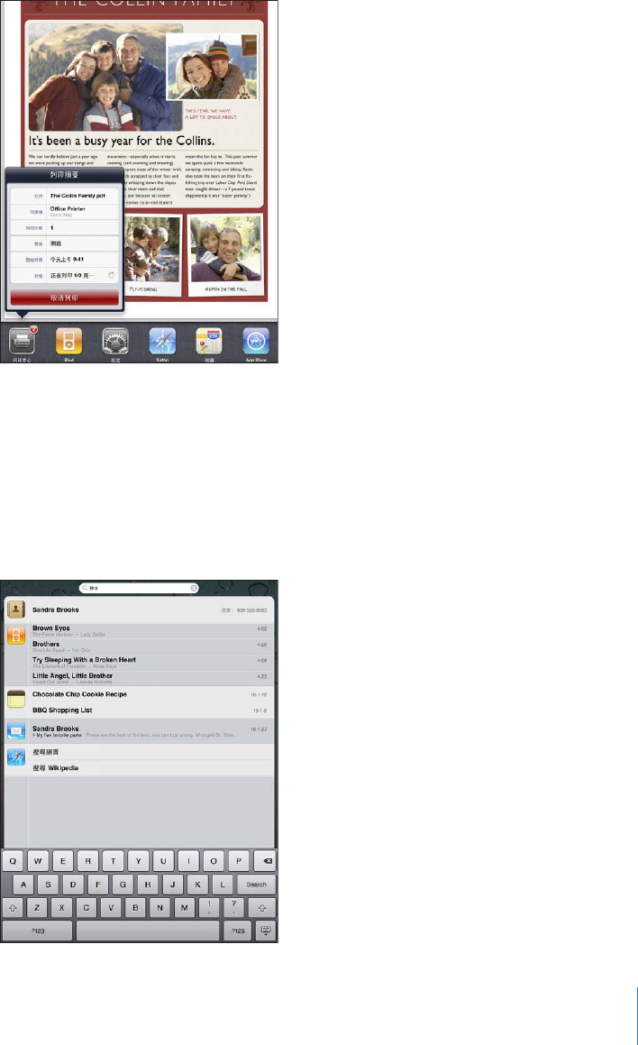
Task: Tap the left Shift arrow key
Action: click(13, 908)
